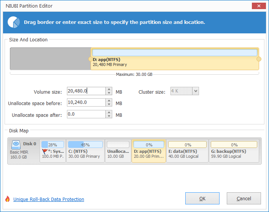Decrease Volume size with down arrow
Screen dimensions: 269x212
109,93
